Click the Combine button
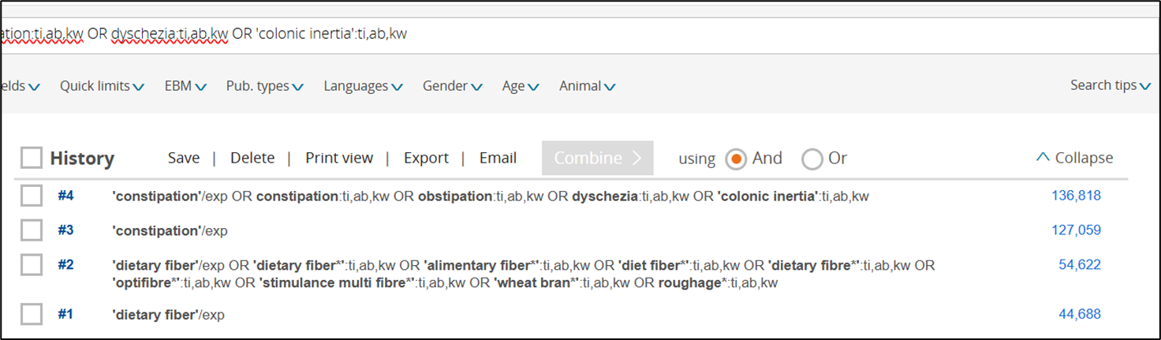 tap(597, 158)
